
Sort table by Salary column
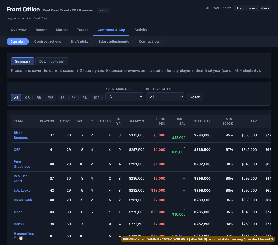(x=136, y=121)
